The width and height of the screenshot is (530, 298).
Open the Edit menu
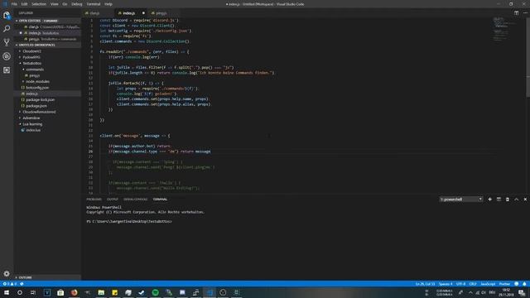(x=24, y=4)
